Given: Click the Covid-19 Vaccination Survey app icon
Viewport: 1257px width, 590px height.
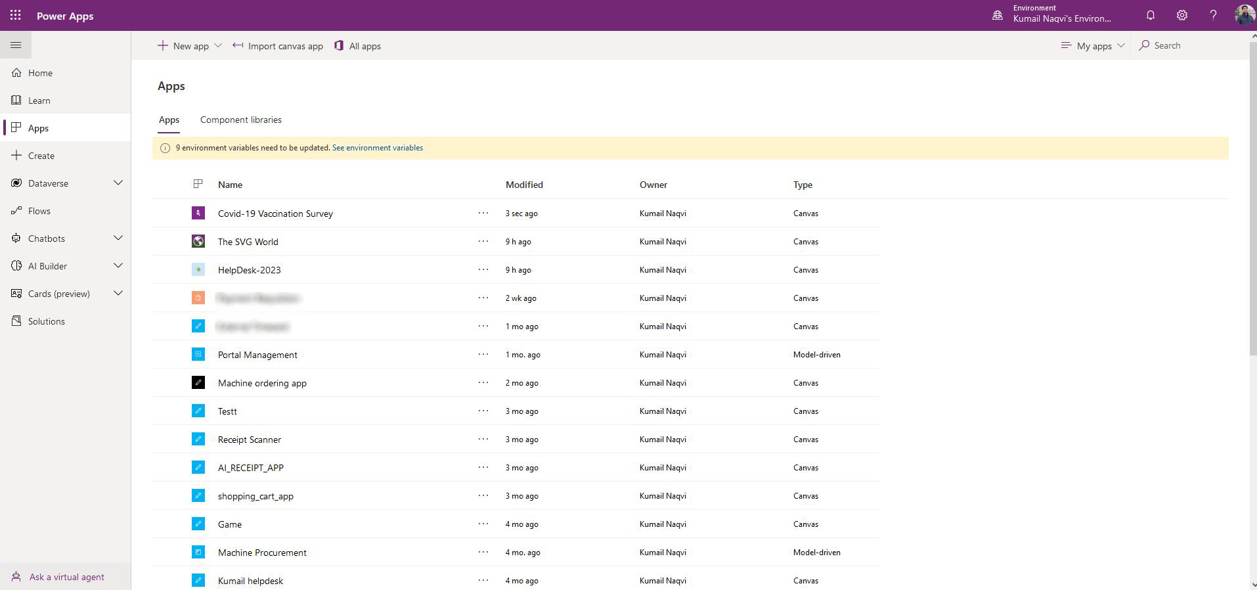Looking at the screenshot, I should [x=198, y=213].
